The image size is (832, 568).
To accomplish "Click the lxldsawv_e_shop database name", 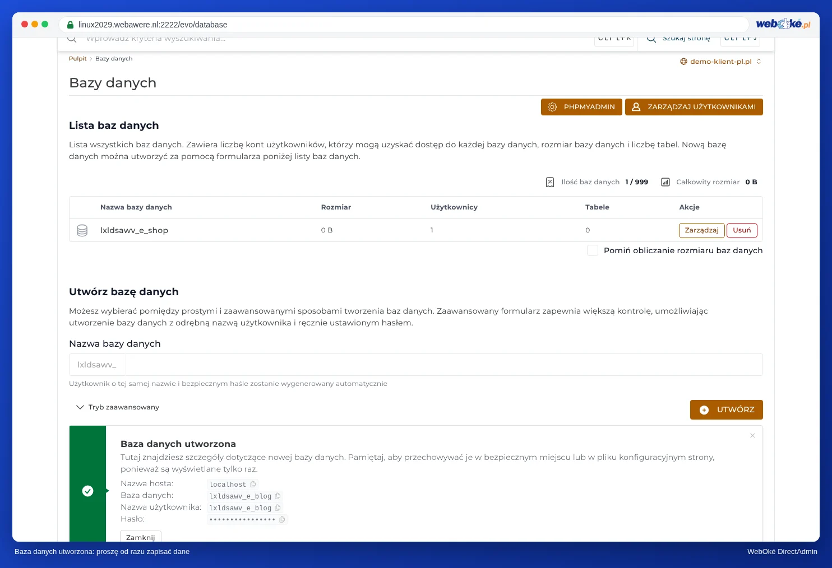I will [134, 230].
